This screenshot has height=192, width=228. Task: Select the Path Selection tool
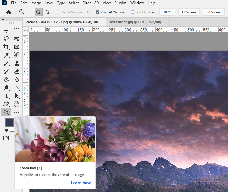(17, 96)
